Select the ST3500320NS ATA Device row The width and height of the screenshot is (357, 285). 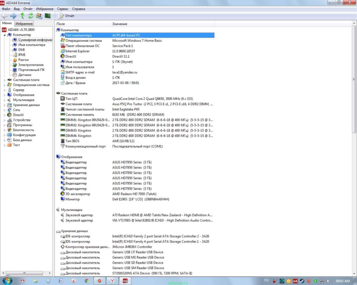click(137, 273)
